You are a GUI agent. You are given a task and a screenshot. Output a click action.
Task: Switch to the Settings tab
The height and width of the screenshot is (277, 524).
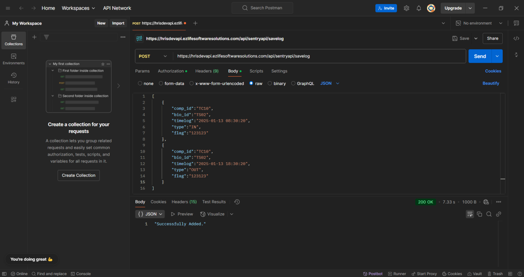tap(279, 71)
